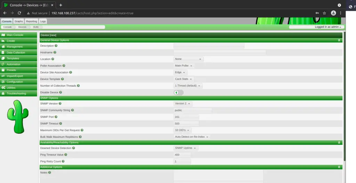This screenshot has height=183, width=356.
Task: Open the Troubleshooting sidebar menu
Action: click(x=19, y=94)
